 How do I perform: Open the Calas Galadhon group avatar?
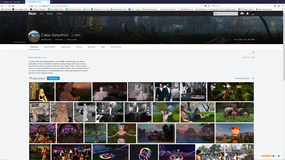pyautogui.click(x=34, y=37)
